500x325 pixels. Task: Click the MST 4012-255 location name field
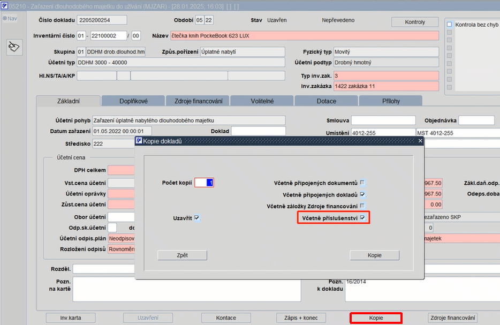pyautogui.click(x=458, y=133)
